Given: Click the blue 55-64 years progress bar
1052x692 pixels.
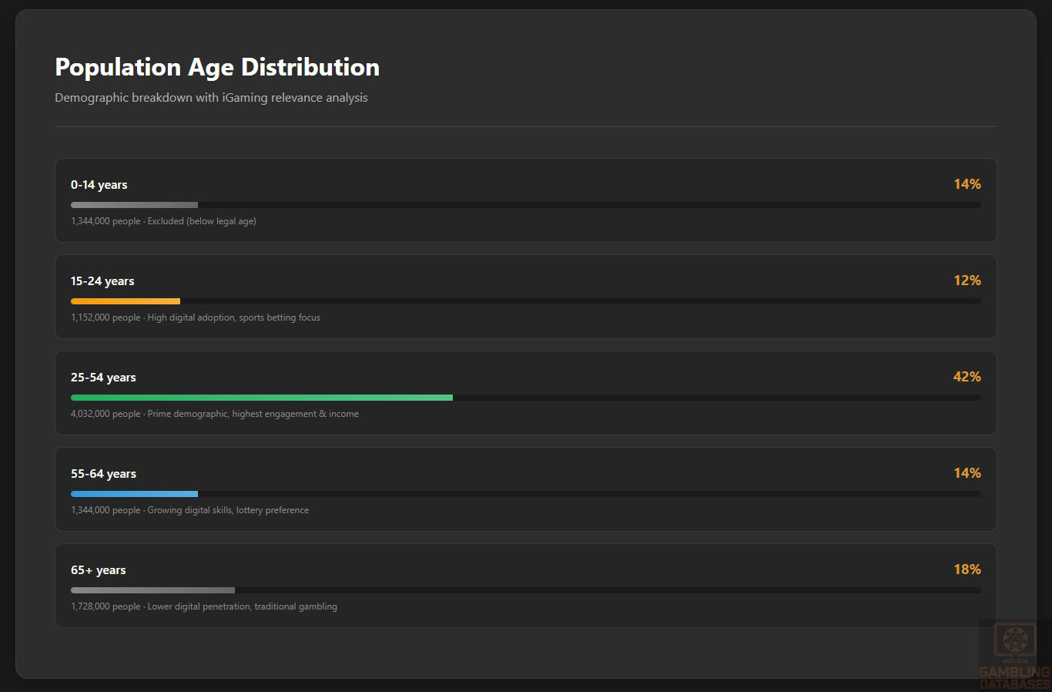Looking at the screenshot, I should pyautogui.click(x=135, y=494).
